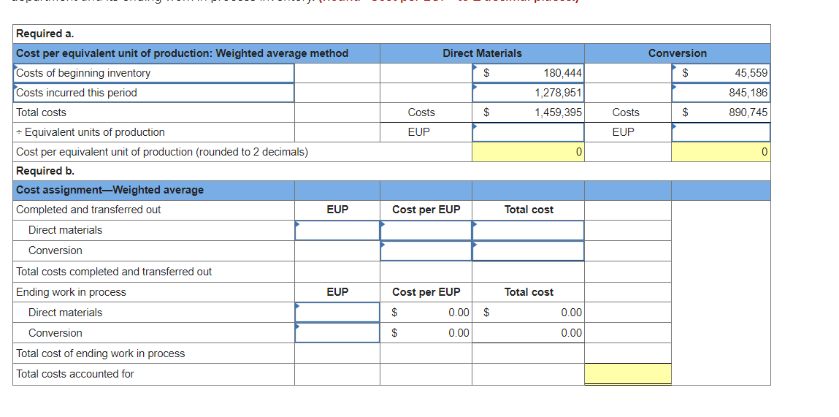839x417 pixels.
Task: Select Ending work in process Direct materials EUP field
Action: pyautogui.click(x=337, y=312)
